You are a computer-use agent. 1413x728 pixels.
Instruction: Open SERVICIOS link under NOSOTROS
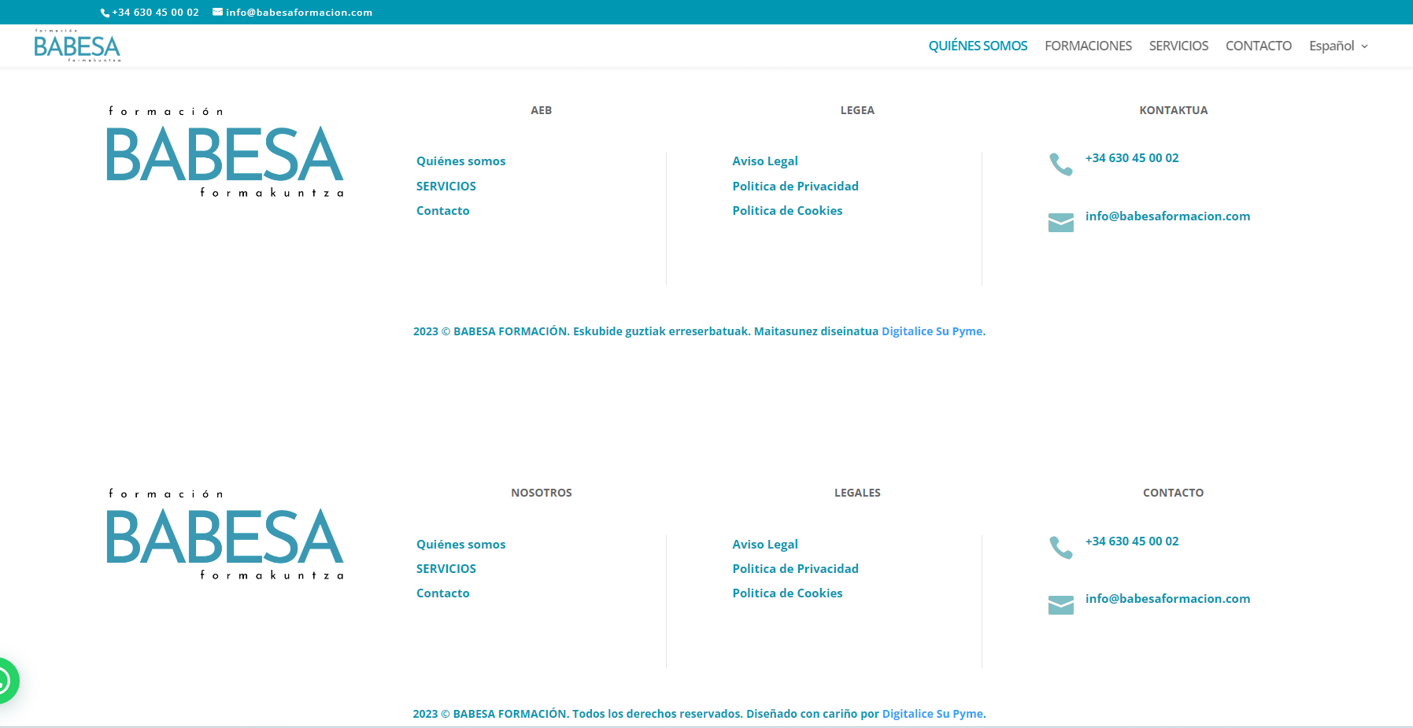446,569
